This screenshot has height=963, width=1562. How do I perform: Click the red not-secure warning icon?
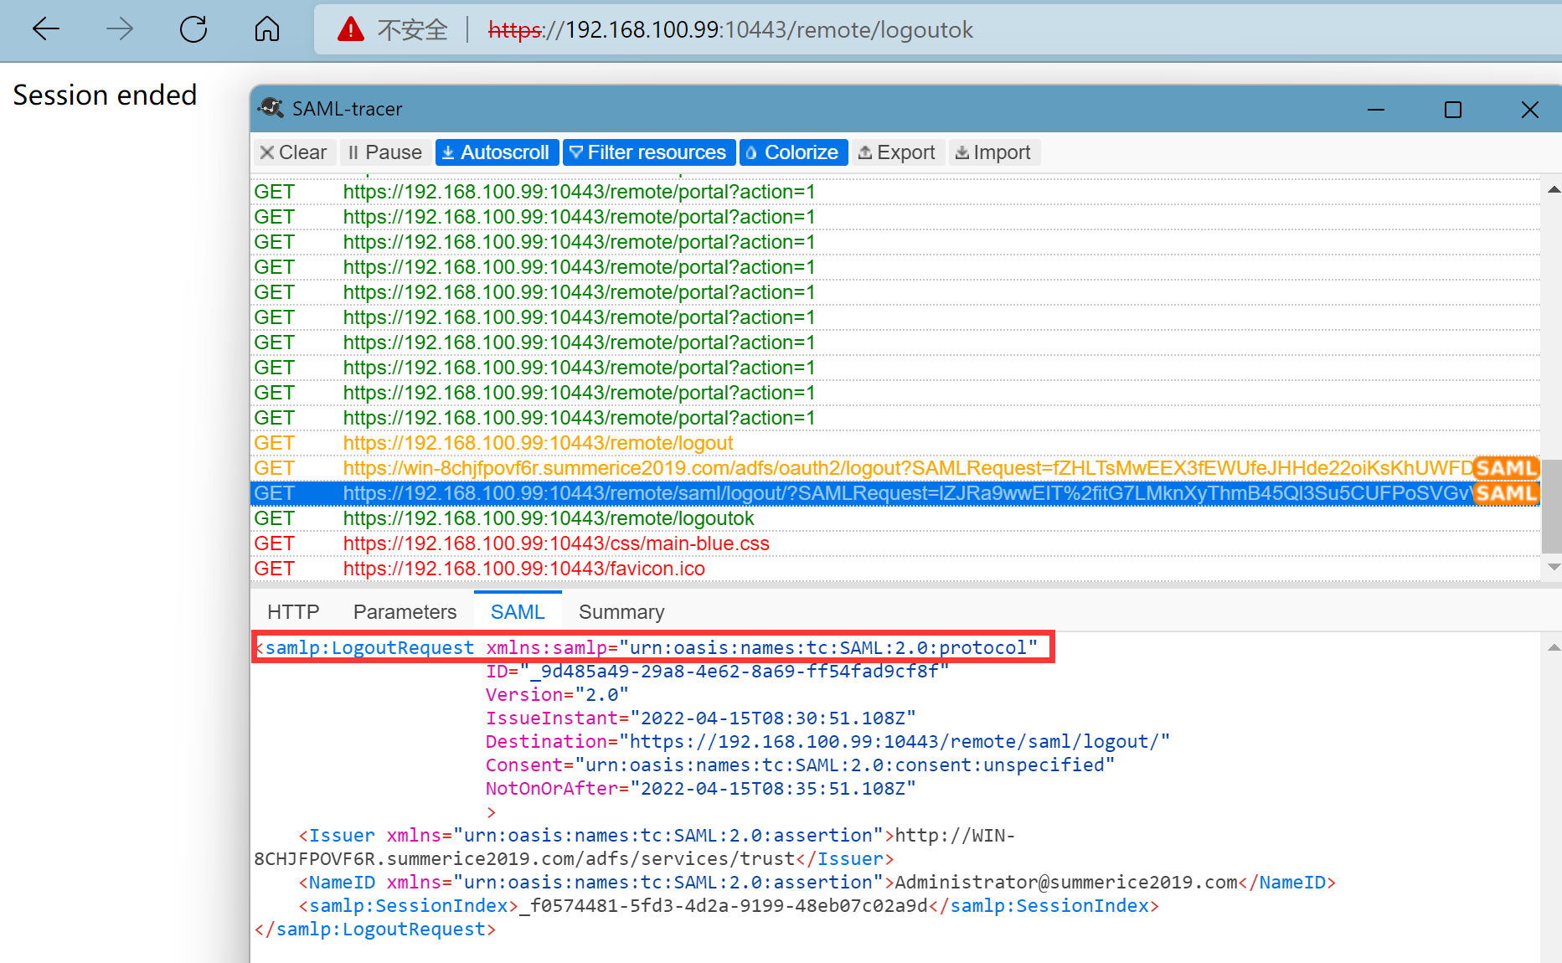[x=350, y=30]
